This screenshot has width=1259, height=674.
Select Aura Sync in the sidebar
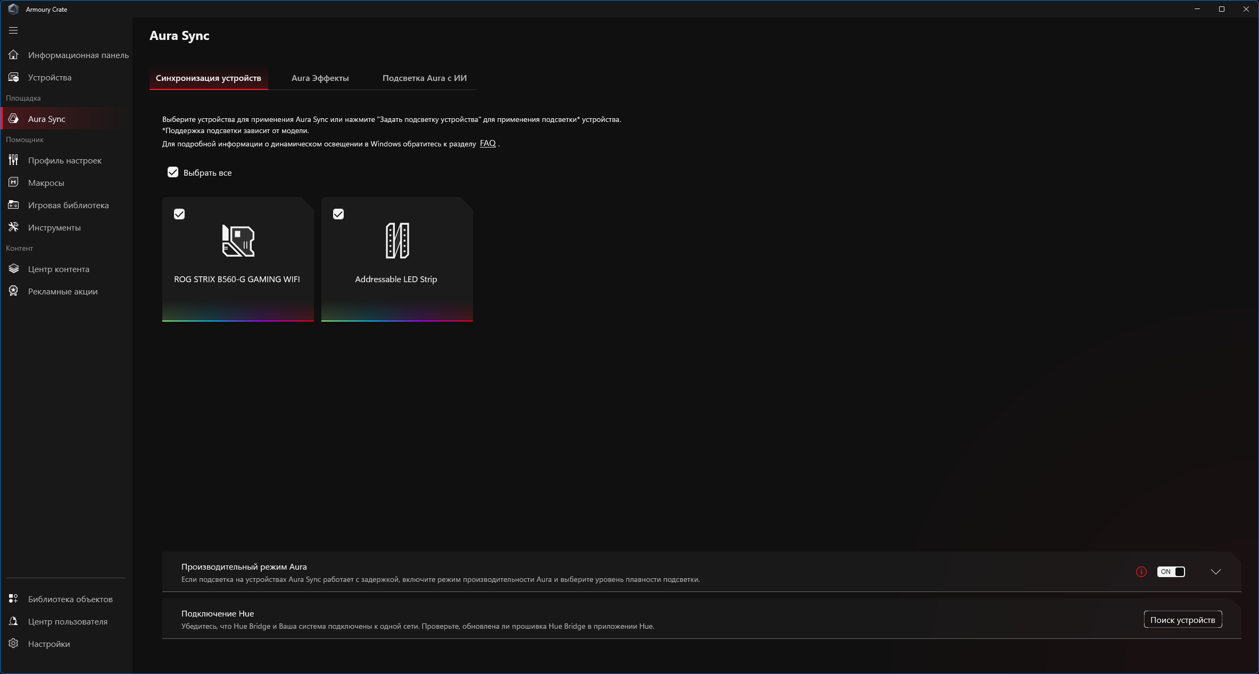tap(67, 119)
